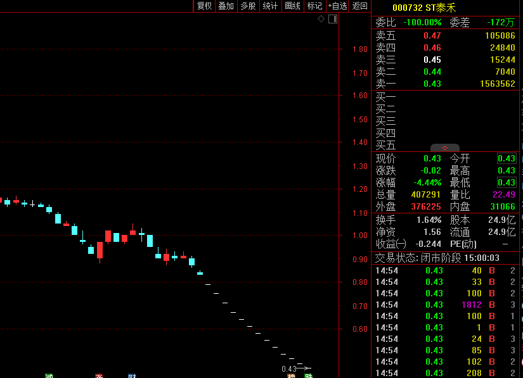Click the 买五 bid row label
The width and height of the screenshot is (523, 378).
pos(385,146)
